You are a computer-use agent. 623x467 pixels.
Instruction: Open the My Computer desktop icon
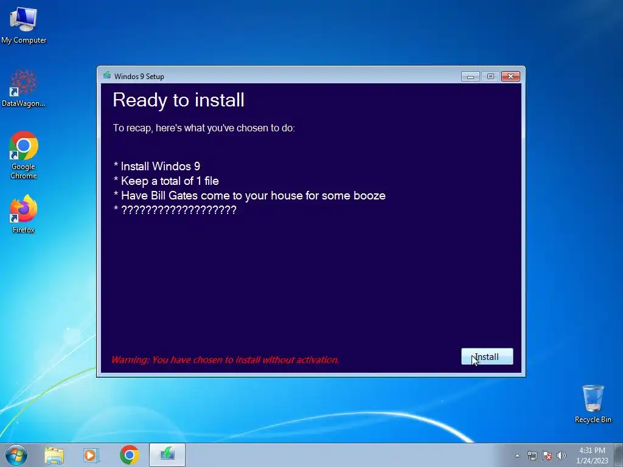pyautogui.click(x=24, y=26)
